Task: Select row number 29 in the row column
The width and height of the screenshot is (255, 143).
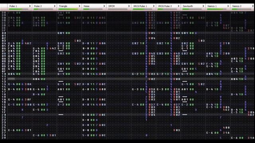Action: pos(4,138)
